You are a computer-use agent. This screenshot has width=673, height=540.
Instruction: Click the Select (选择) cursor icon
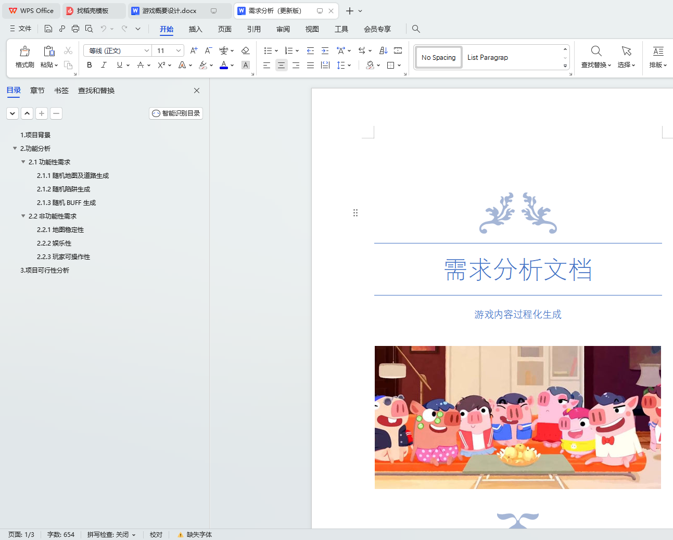click(627, 51)
